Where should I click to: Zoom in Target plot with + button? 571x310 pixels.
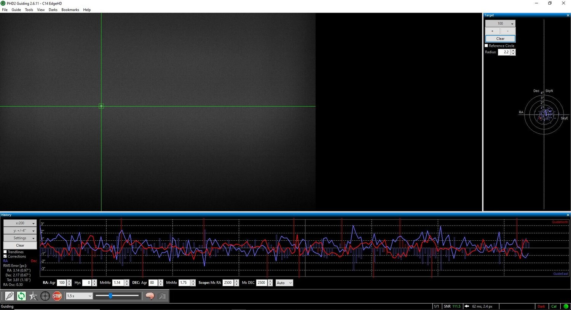[x=493, y=31]
